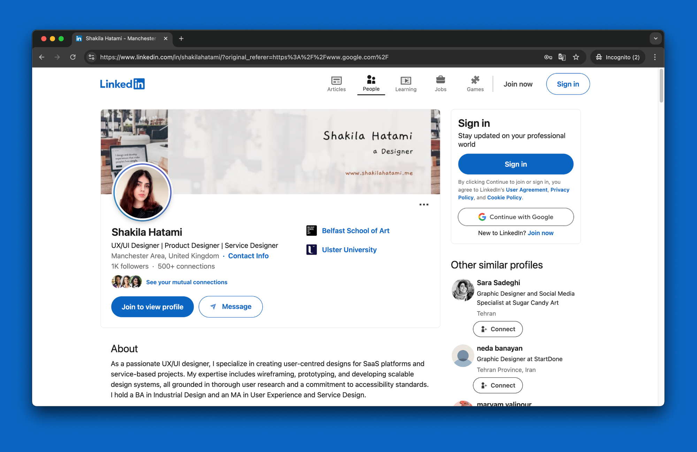Open saved passwords key icon
Viewport: 697px width, 452px height.
point(548,57)
